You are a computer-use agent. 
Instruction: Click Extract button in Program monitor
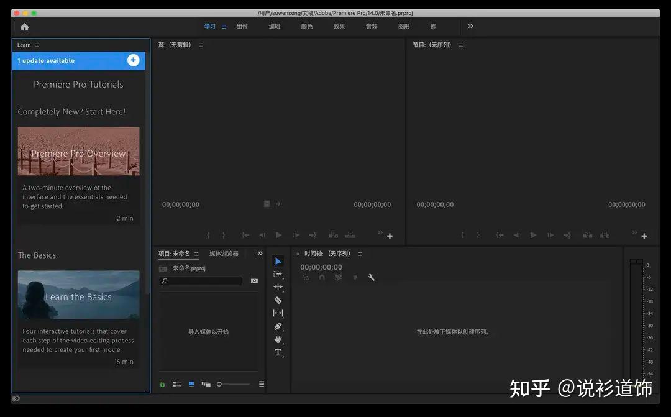605,235
